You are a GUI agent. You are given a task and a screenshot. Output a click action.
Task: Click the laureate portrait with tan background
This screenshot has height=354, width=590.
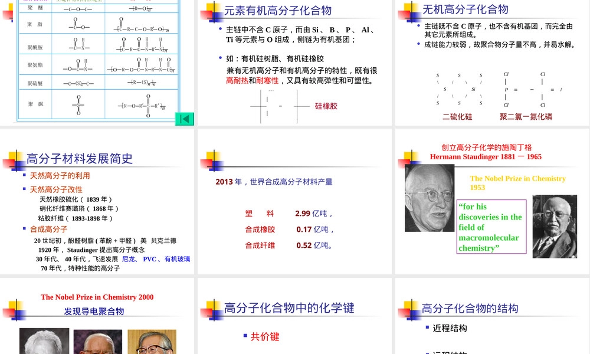click(152, 342)
